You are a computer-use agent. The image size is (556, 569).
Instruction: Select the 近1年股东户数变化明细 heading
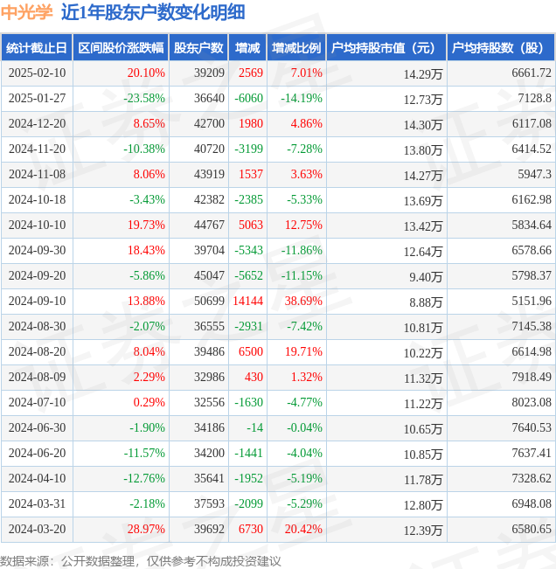[153, 12]
